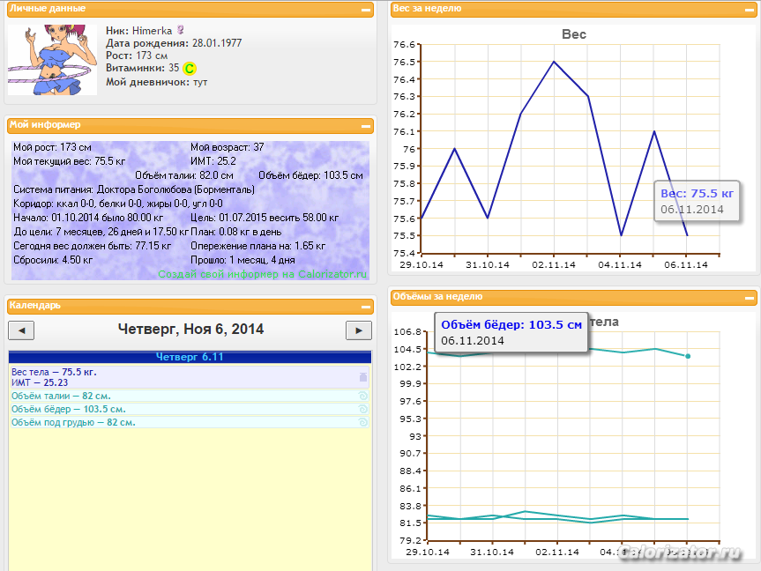Go to previous day in calendar
This screenshot has height=571, width=761.
point(21,330)
